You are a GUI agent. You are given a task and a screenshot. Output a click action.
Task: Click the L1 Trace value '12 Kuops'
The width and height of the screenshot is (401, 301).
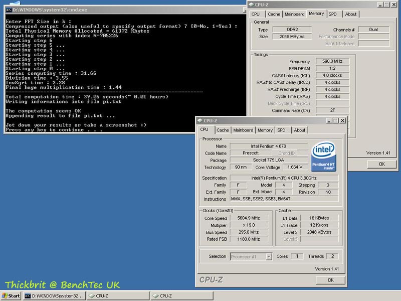tap(319, 225)
